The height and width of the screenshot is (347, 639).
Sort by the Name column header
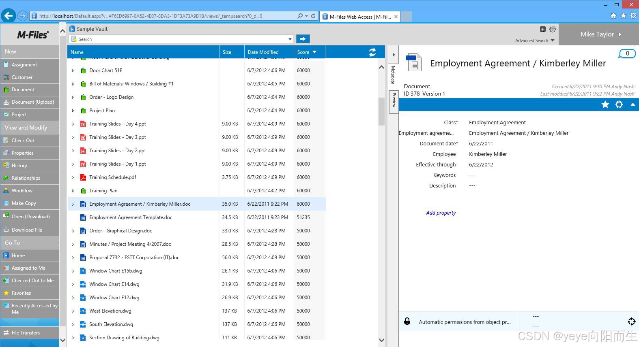coord(143,52)
